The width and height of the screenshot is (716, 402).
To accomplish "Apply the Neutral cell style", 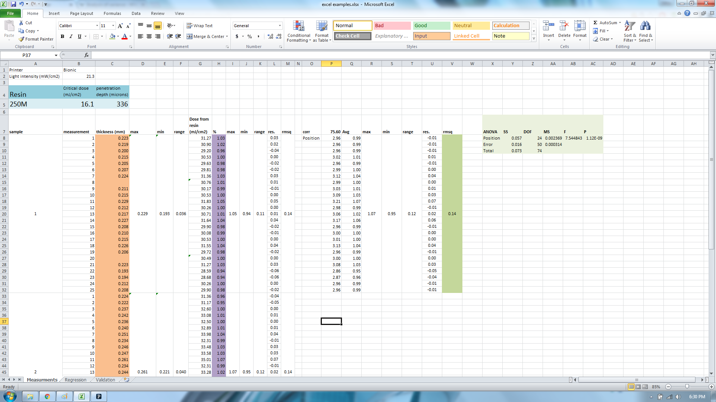I will pos(471,26).
